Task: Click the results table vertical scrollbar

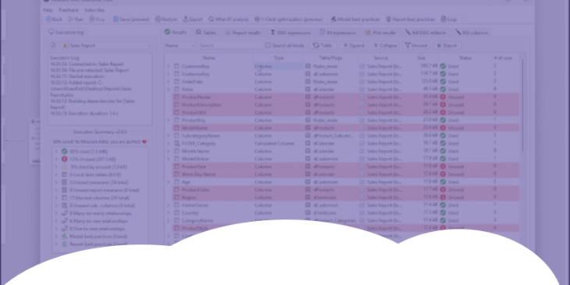Action: pyautogui.click(x=523, y=105)
